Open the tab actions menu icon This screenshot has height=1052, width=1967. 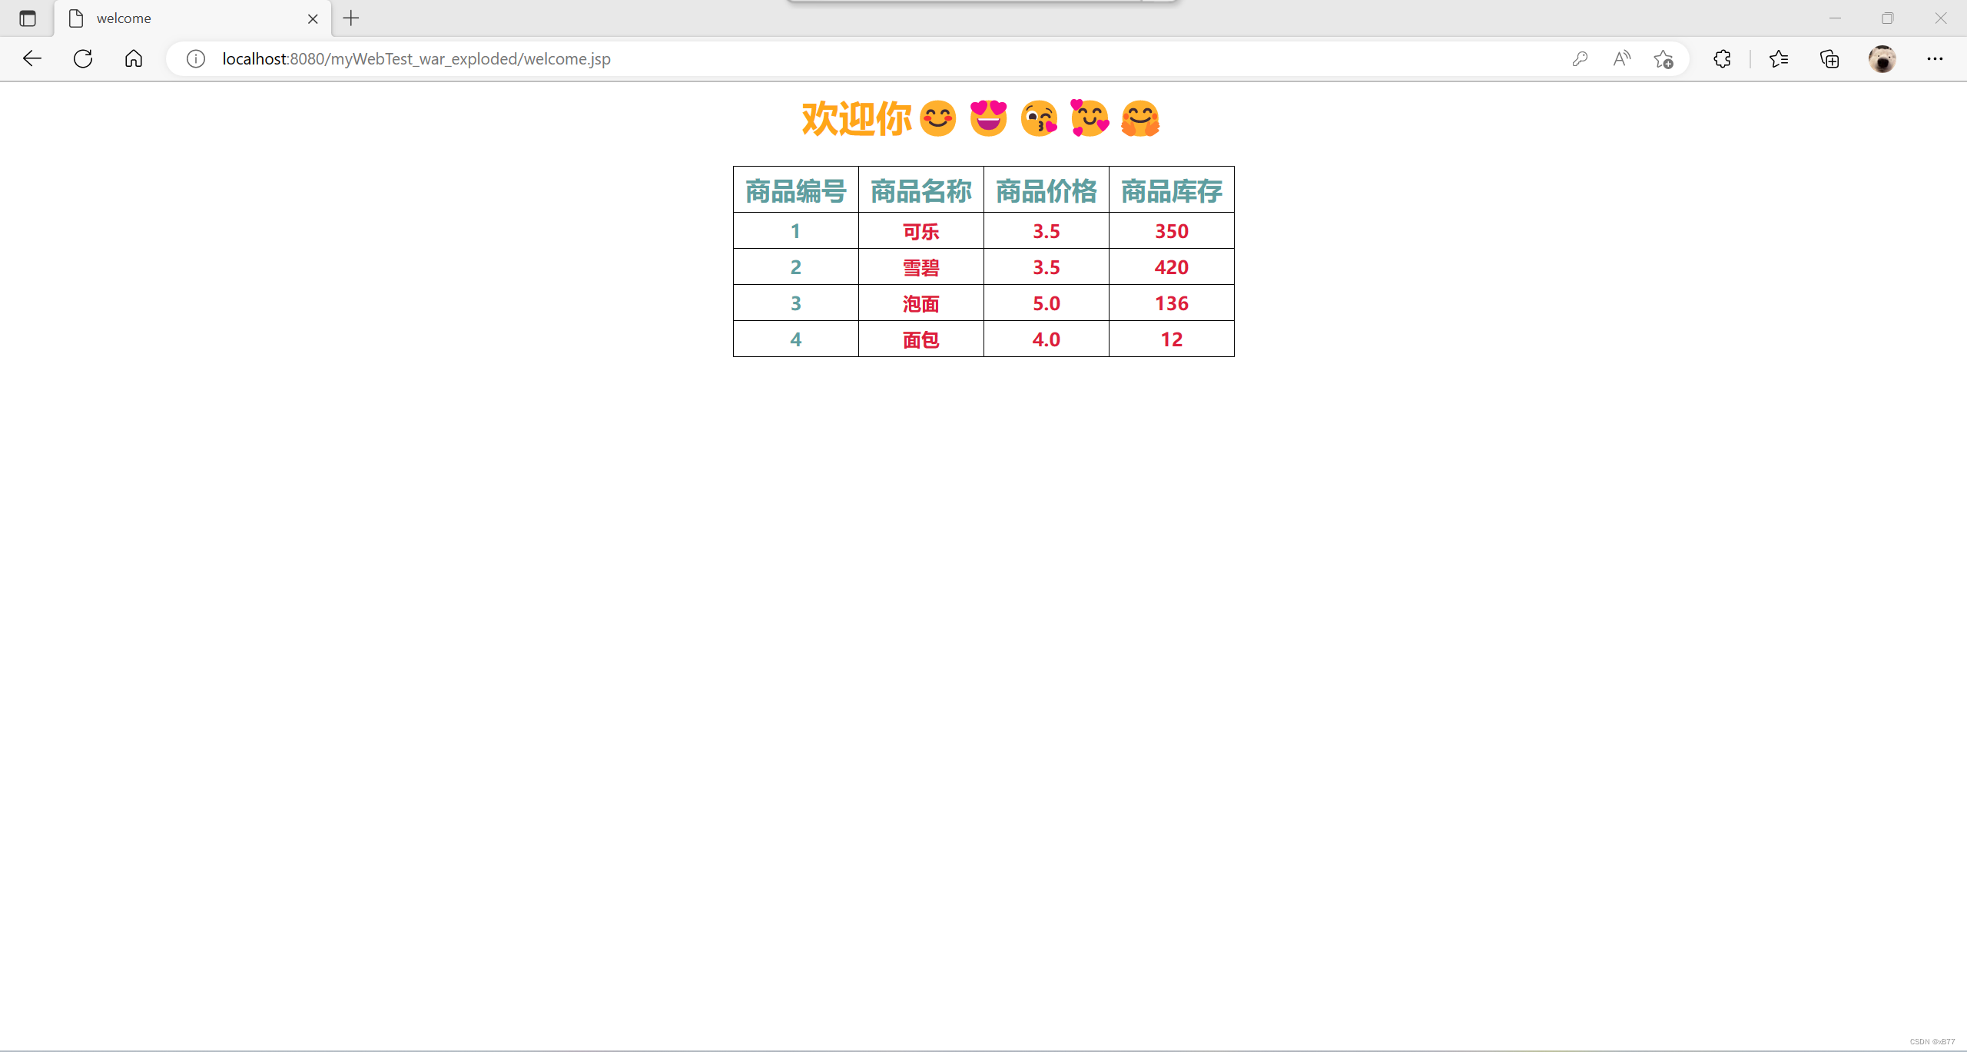click(x=28, y=18)
